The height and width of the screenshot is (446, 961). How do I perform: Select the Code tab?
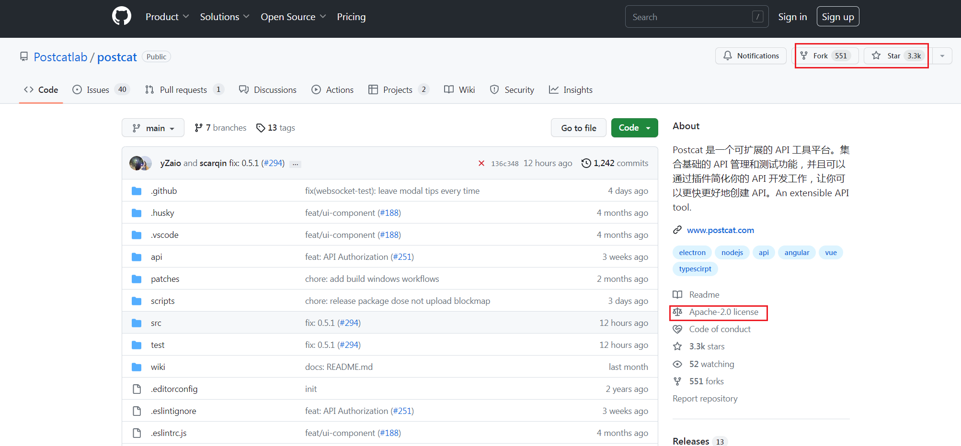coord(41,89)
